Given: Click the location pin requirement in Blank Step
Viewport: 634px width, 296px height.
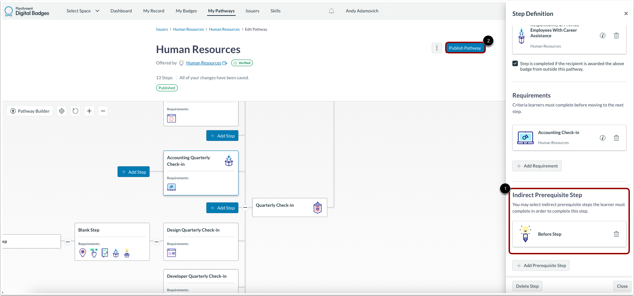Looking at the screenshot, I should pos(83,253).
